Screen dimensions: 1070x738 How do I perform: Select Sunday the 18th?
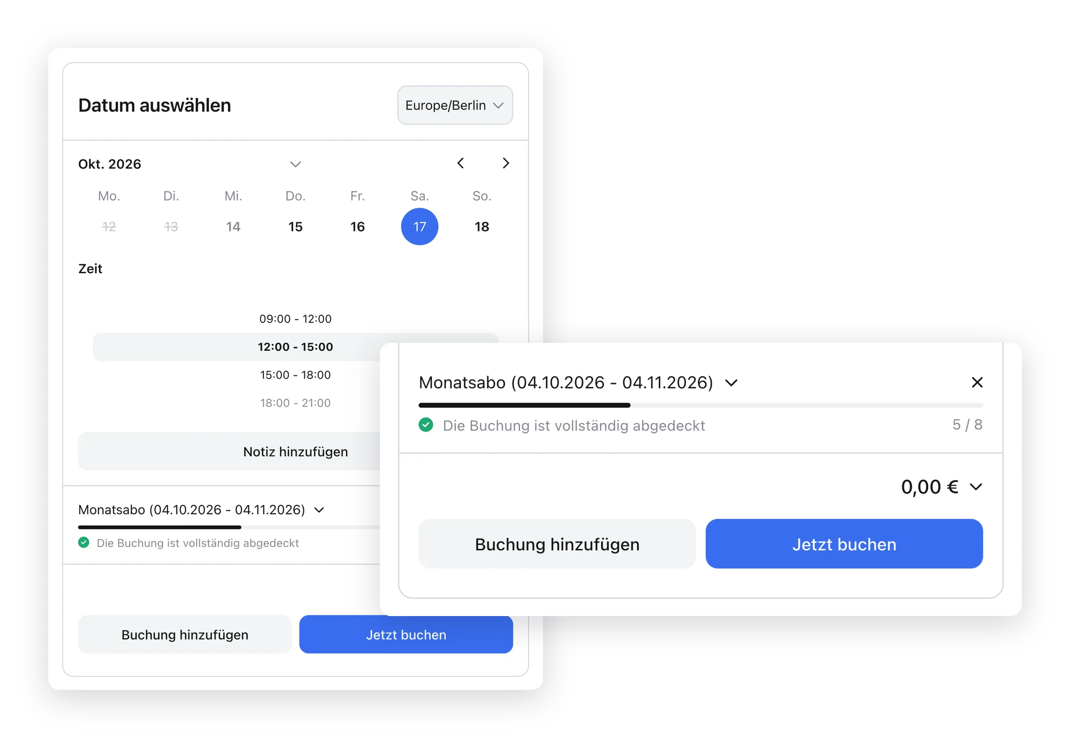pos(481,227)
